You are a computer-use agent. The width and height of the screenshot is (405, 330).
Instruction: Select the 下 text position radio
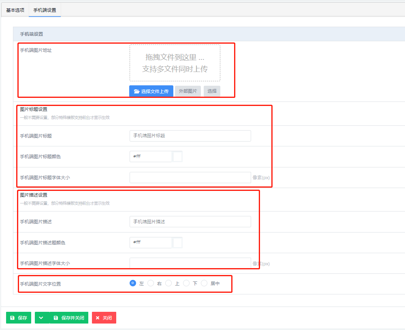pos(186,283)
